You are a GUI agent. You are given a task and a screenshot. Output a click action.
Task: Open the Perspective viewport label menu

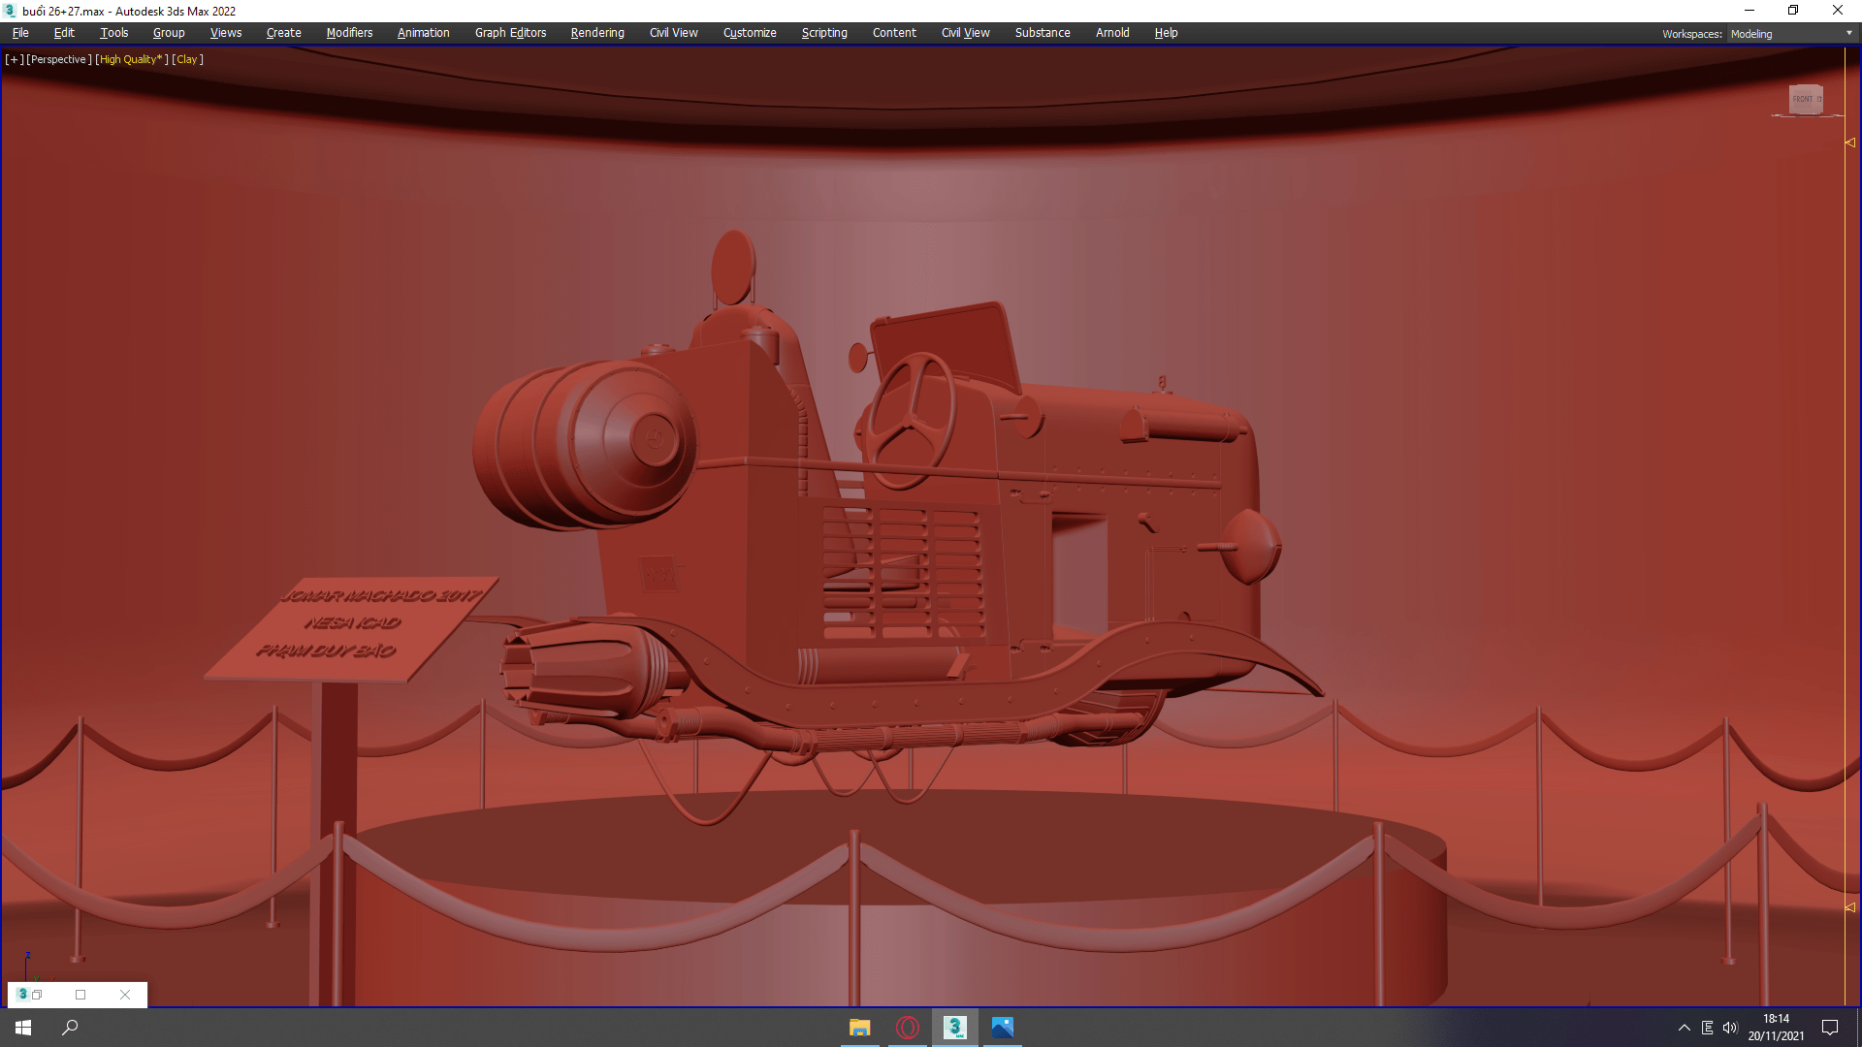[59, 59]
